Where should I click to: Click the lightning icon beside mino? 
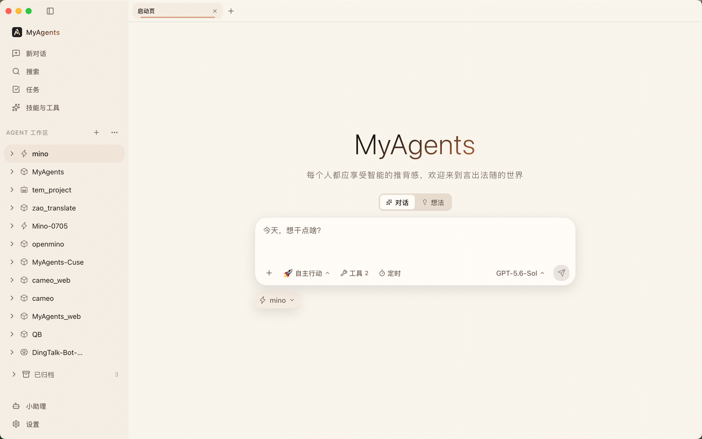coord(24,154)
